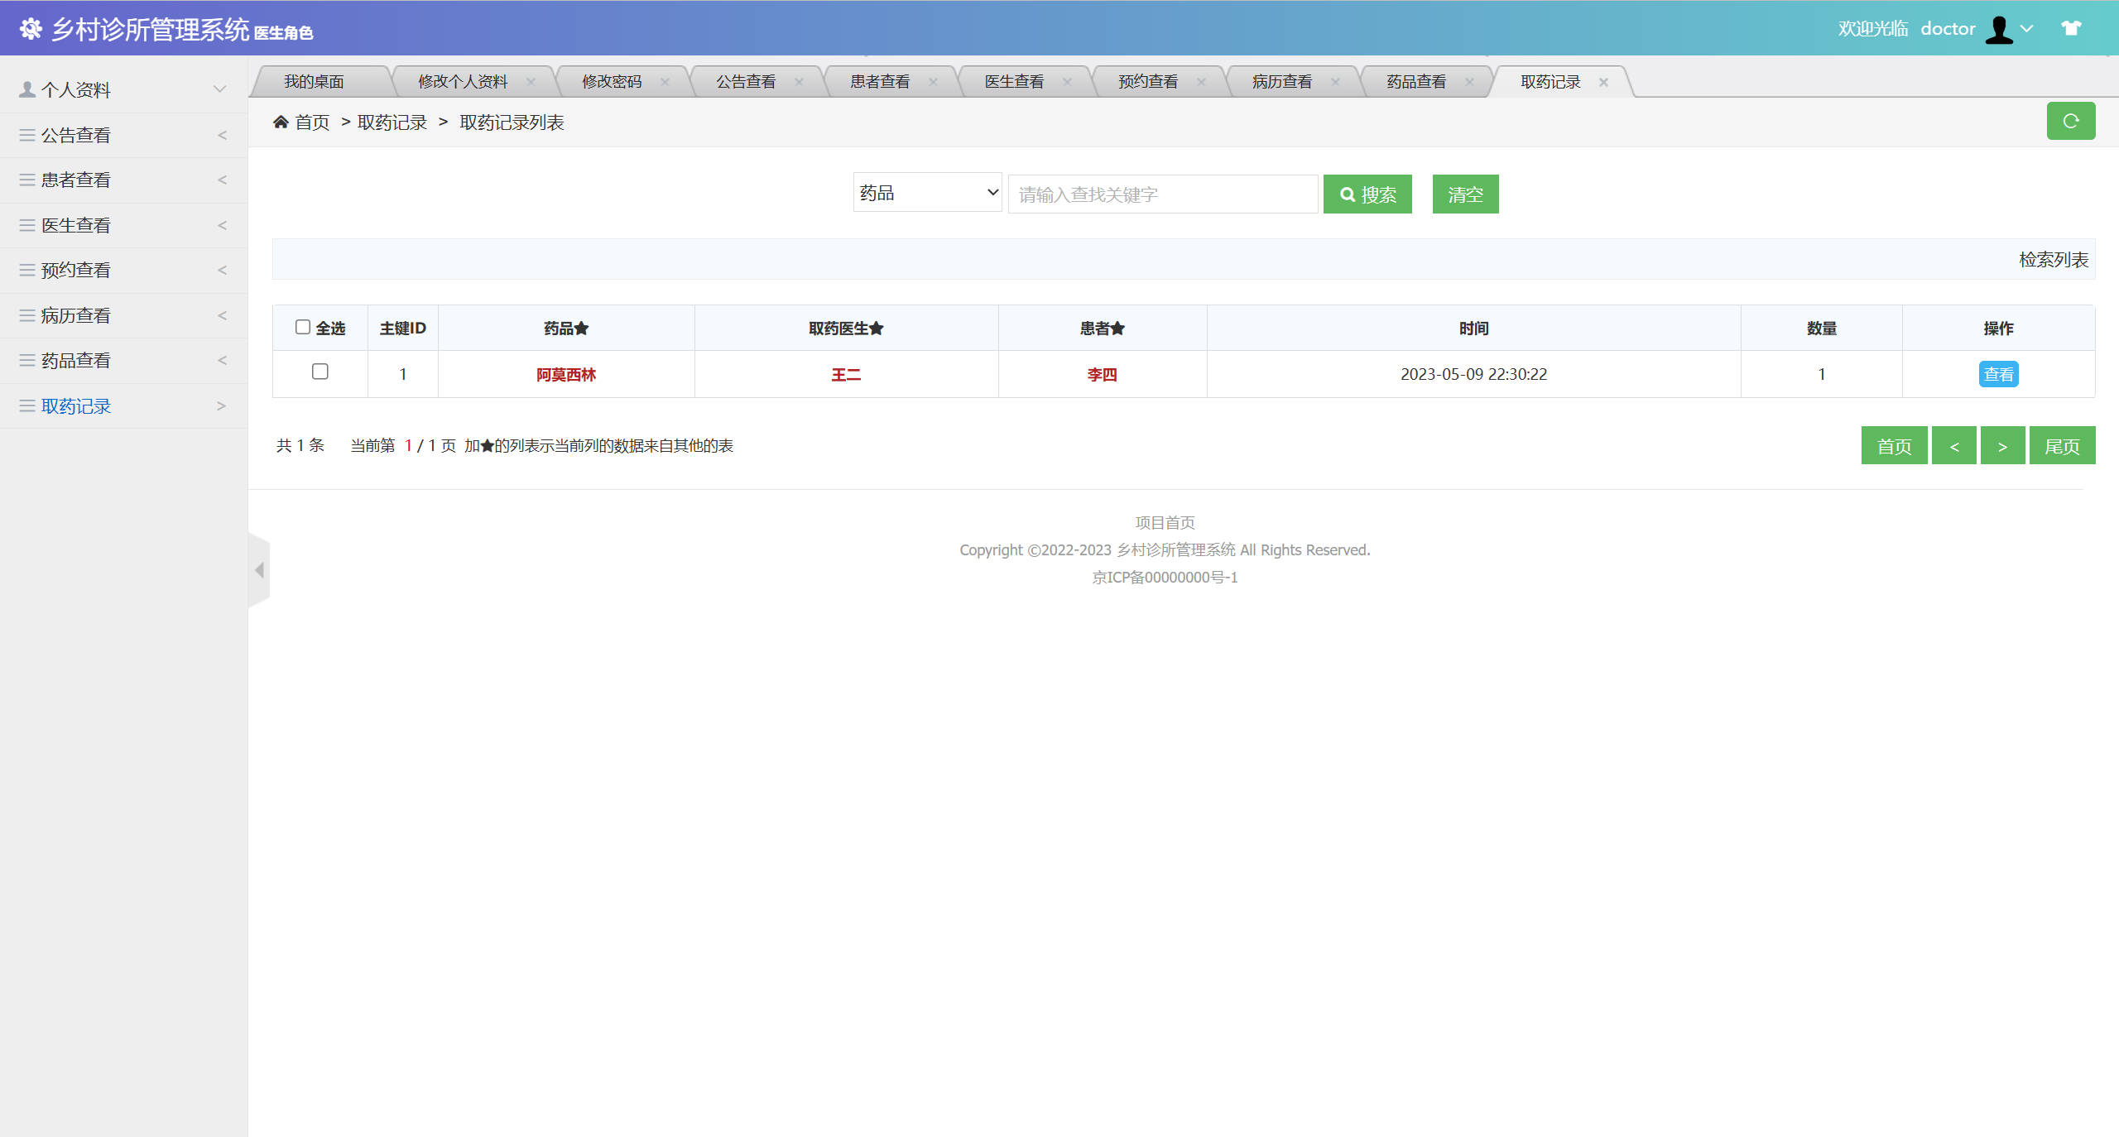Click the 搜索 search button

click(1367, 194)
